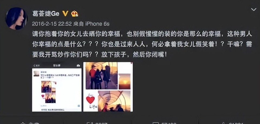Open 葛荟婕Ge profile avatar
Viewport: 260px width, 124px height.
tap(16, 18)
